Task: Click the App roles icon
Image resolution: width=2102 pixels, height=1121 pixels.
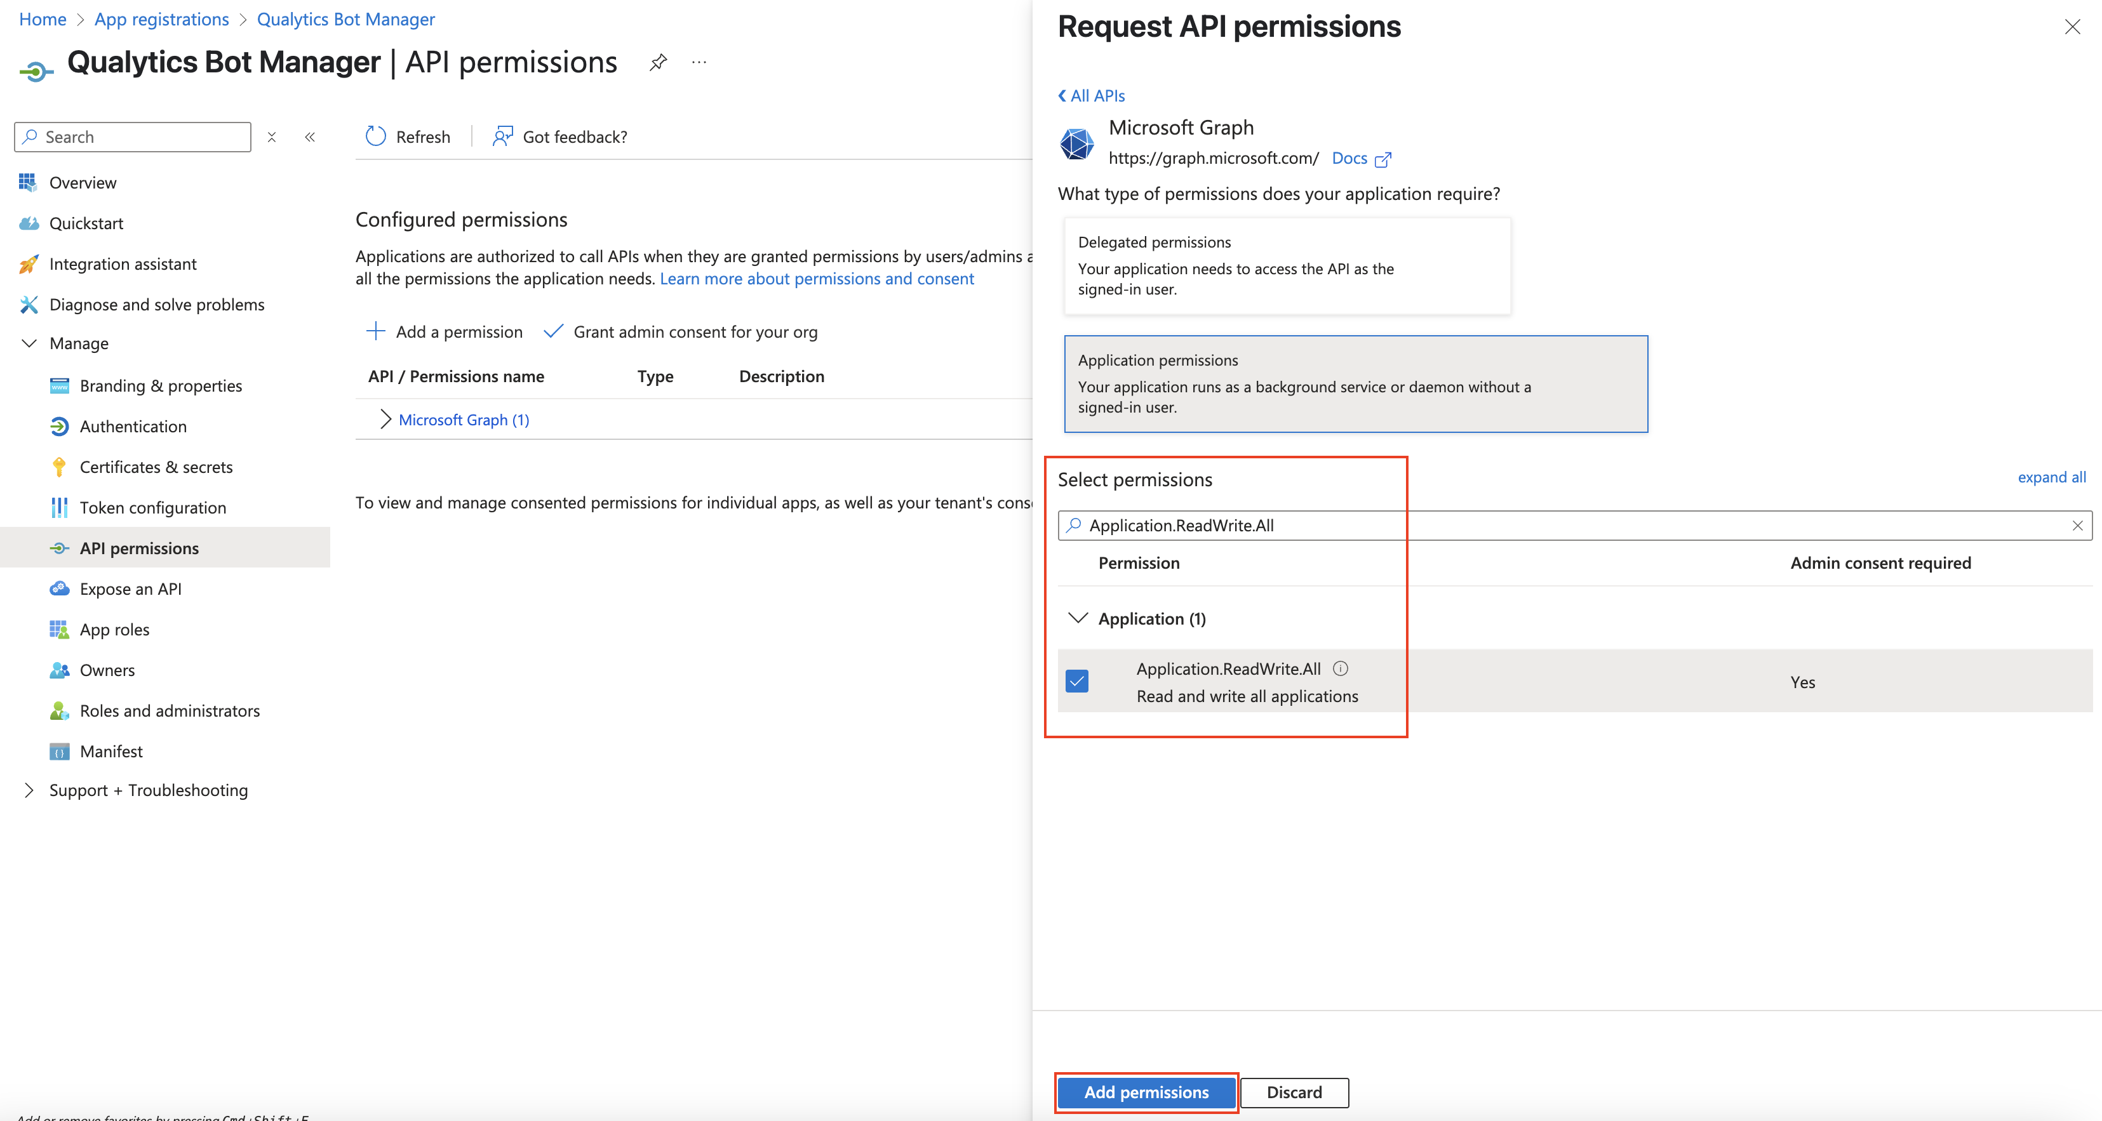Action: point(60,630)
